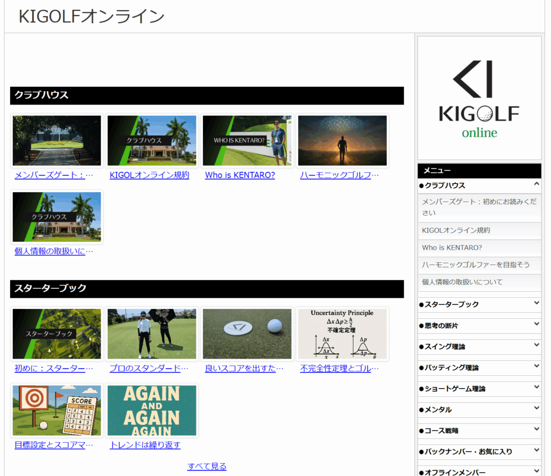Expand the スイング理論 menu section
Image resolution: width=551 pixels, height=476 pixels.
(536, 346)
